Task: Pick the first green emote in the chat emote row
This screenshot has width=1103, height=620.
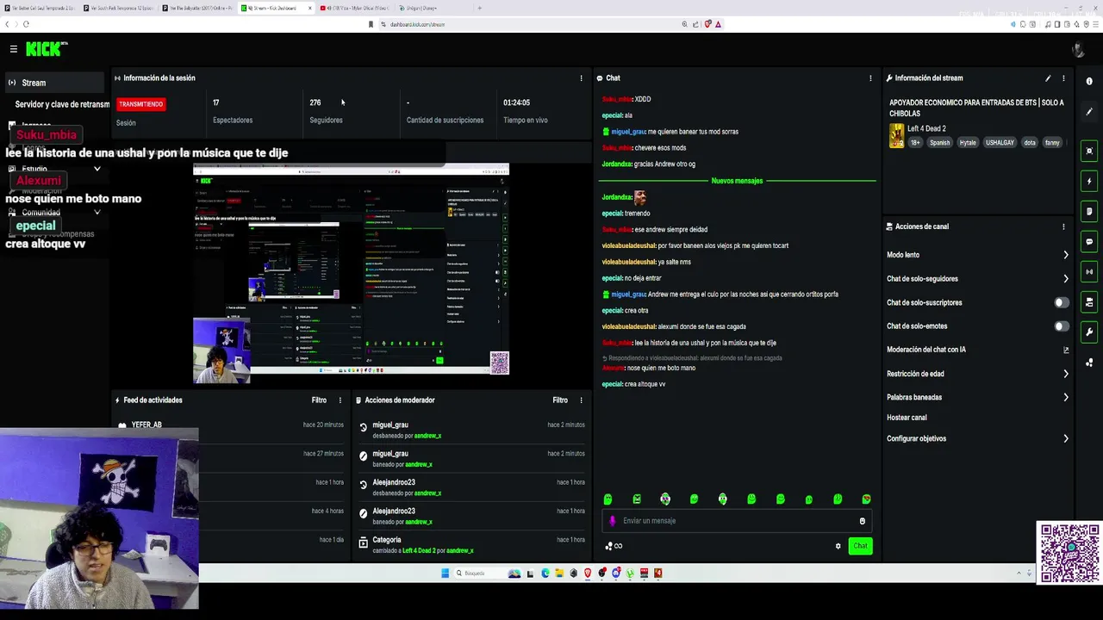Action: click(608, 499)
